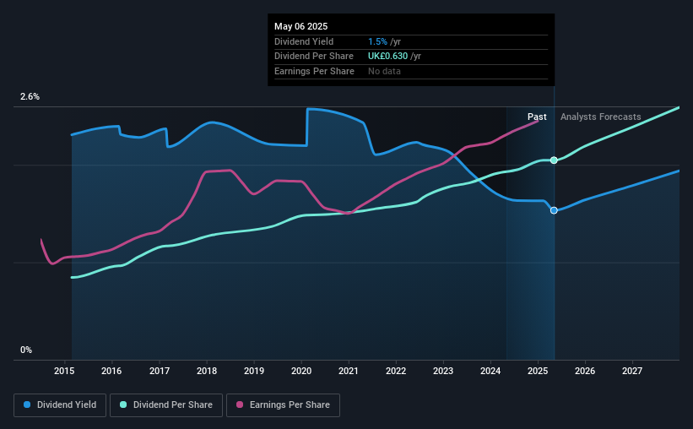The height and width of the screenshot is (429, 693).
Task: Click the 2019 x-axis label
Action: tap(254, 371)
